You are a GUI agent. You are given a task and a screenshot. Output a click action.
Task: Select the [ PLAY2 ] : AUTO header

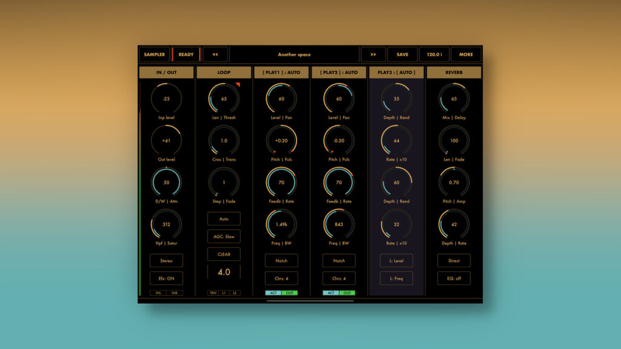click(x=339, y=73)
